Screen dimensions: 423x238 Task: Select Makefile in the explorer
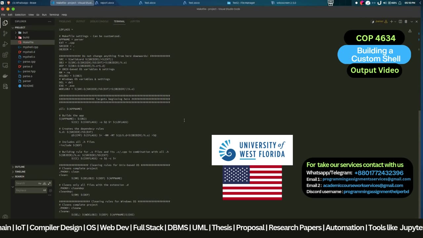[28, 42]
